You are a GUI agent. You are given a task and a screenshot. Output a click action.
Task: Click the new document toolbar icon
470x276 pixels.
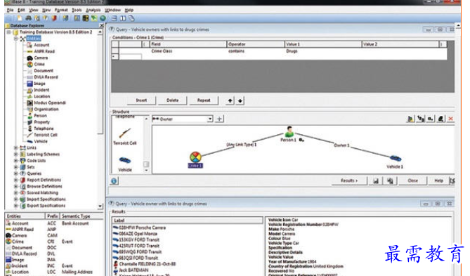(x=20, y=18)
